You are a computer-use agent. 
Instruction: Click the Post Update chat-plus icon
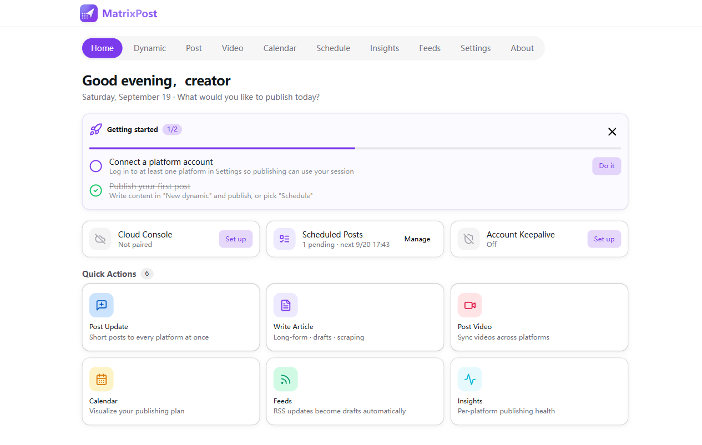pos(102,305)
